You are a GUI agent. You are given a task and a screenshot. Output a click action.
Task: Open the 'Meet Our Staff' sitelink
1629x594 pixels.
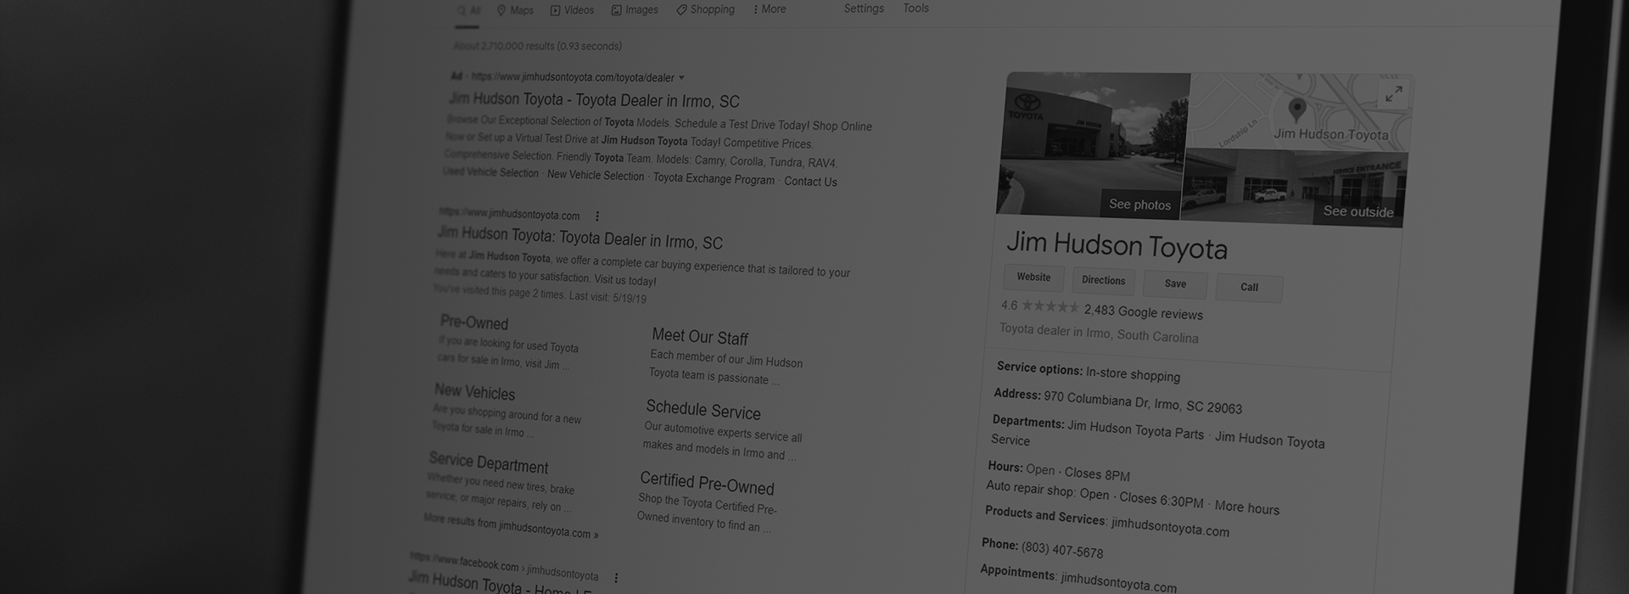coord(700,337)
